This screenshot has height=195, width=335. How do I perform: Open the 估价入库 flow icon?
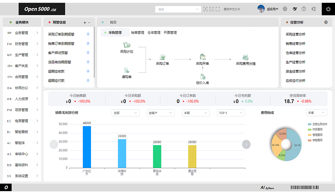click(x=203, y=76)
